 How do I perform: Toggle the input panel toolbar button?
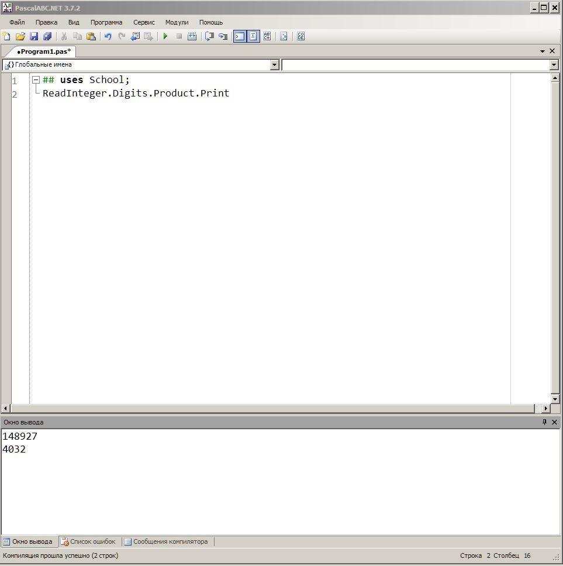point(253,36)
